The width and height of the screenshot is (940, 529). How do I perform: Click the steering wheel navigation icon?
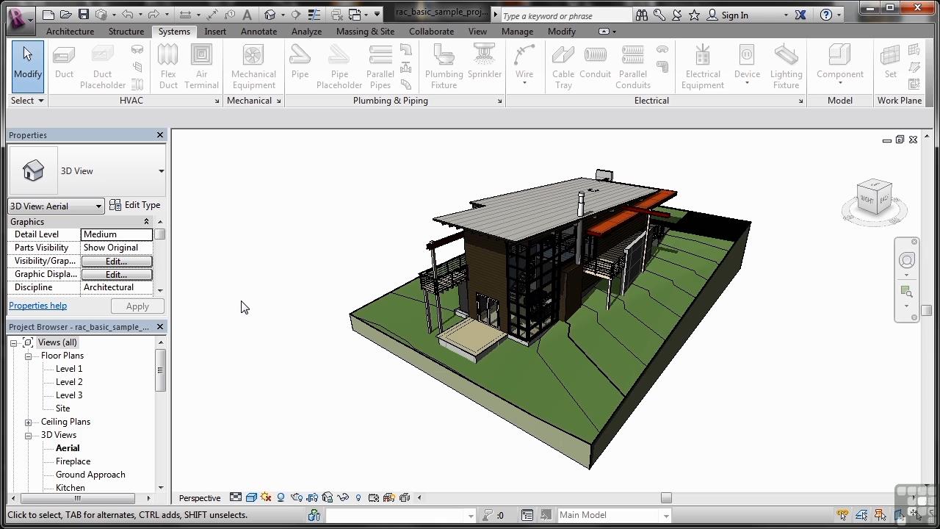907,260
